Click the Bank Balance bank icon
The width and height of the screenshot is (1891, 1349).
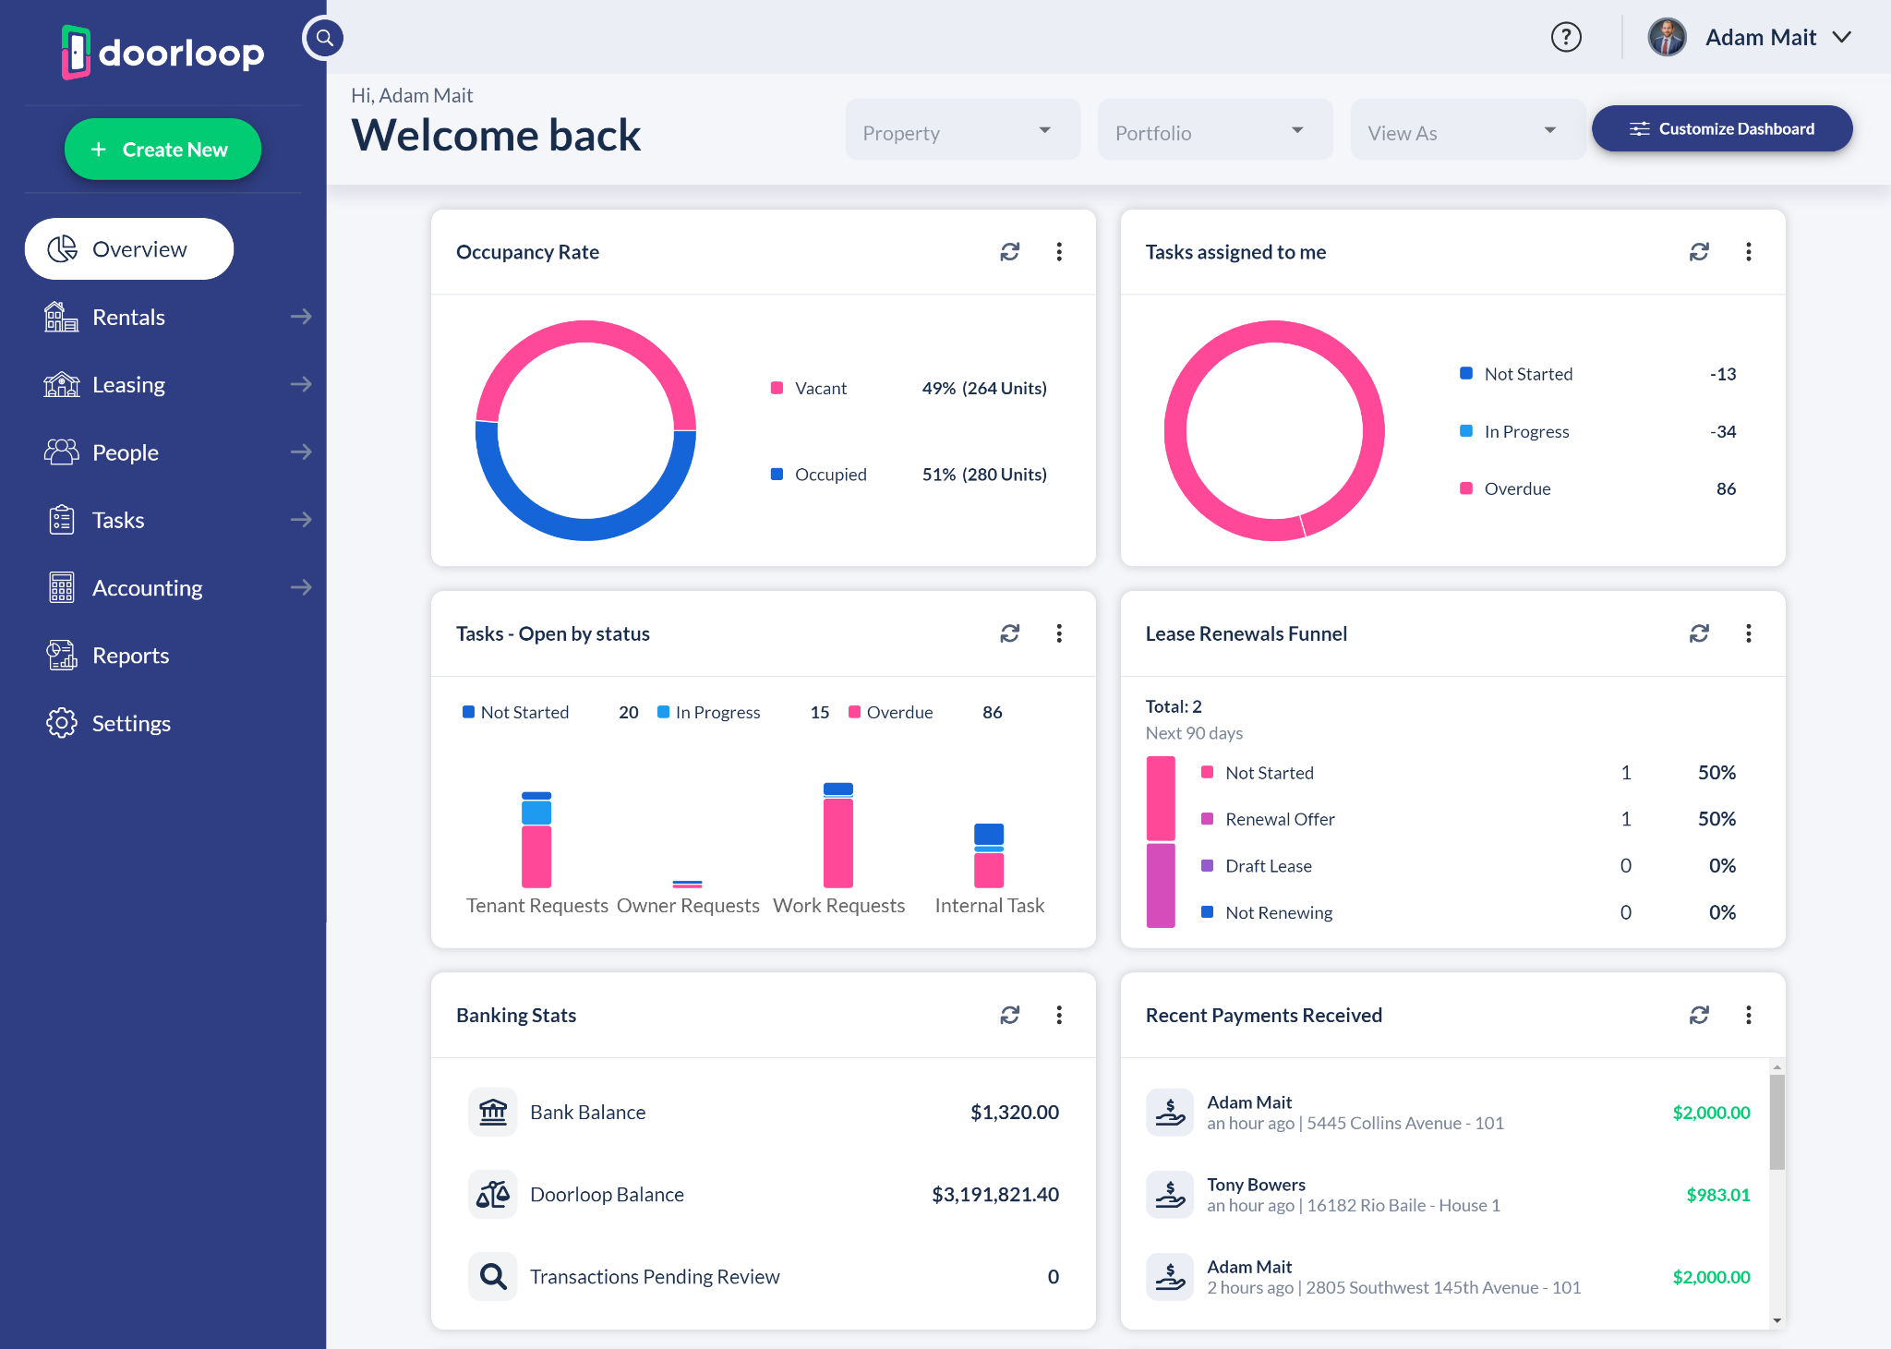tap(493, 1112)
